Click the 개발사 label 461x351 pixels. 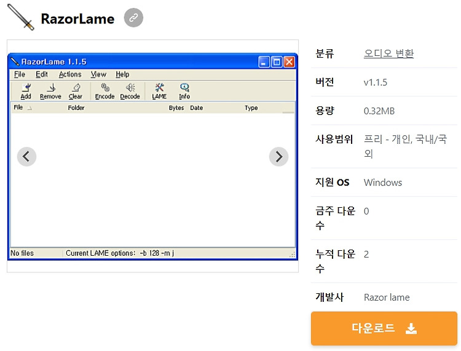[329, 297]
